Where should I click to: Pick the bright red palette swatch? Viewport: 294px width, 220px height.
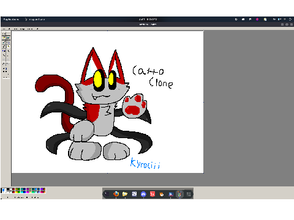pos(13,192)
